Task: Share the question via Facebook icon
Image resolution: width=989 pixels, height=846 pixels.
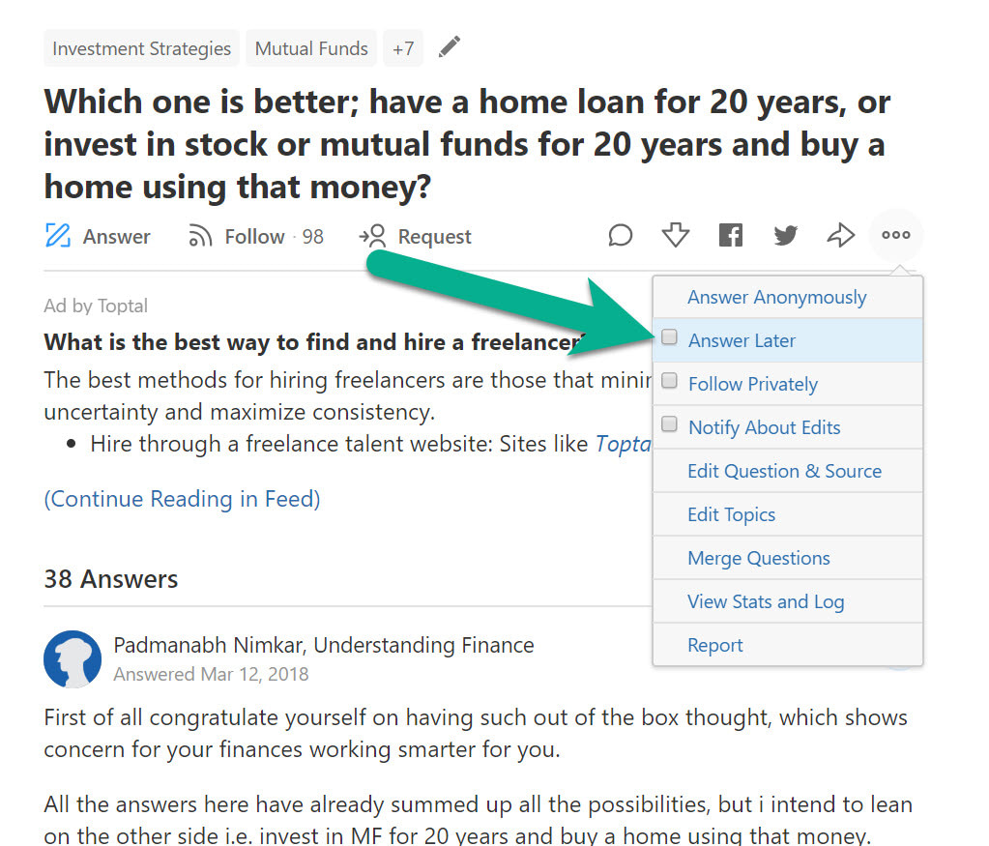Action: 730,234
